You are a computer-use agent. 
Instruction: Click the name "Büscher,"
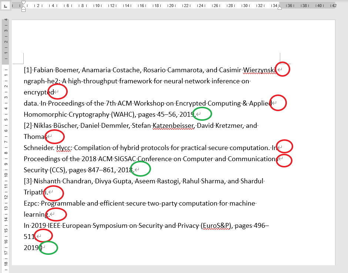click(x=66, y=126)
